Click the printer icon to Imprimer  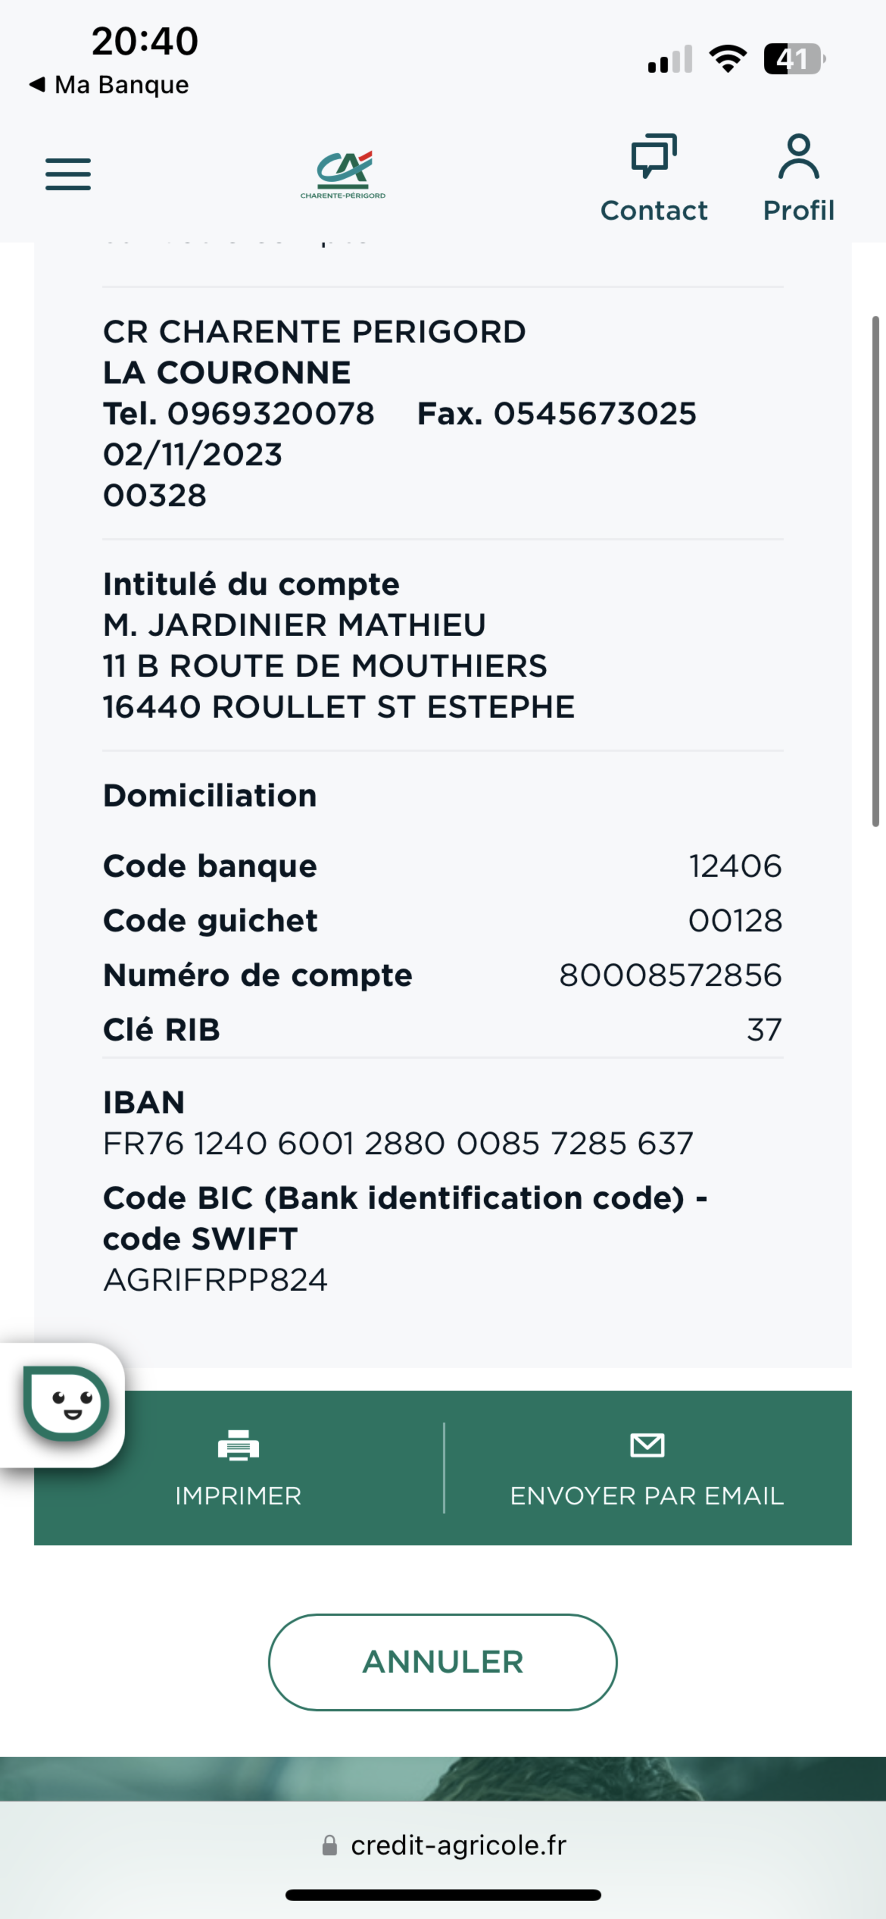(238, 1445)
